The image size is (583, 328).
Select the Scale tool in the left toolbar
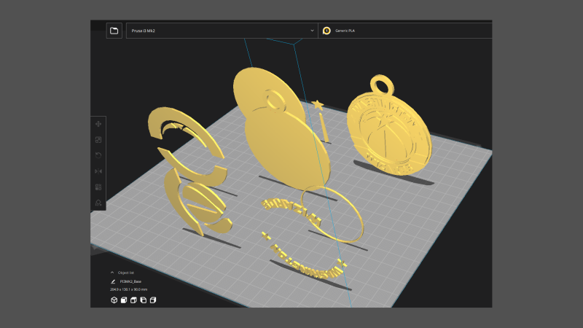(98, 140)
